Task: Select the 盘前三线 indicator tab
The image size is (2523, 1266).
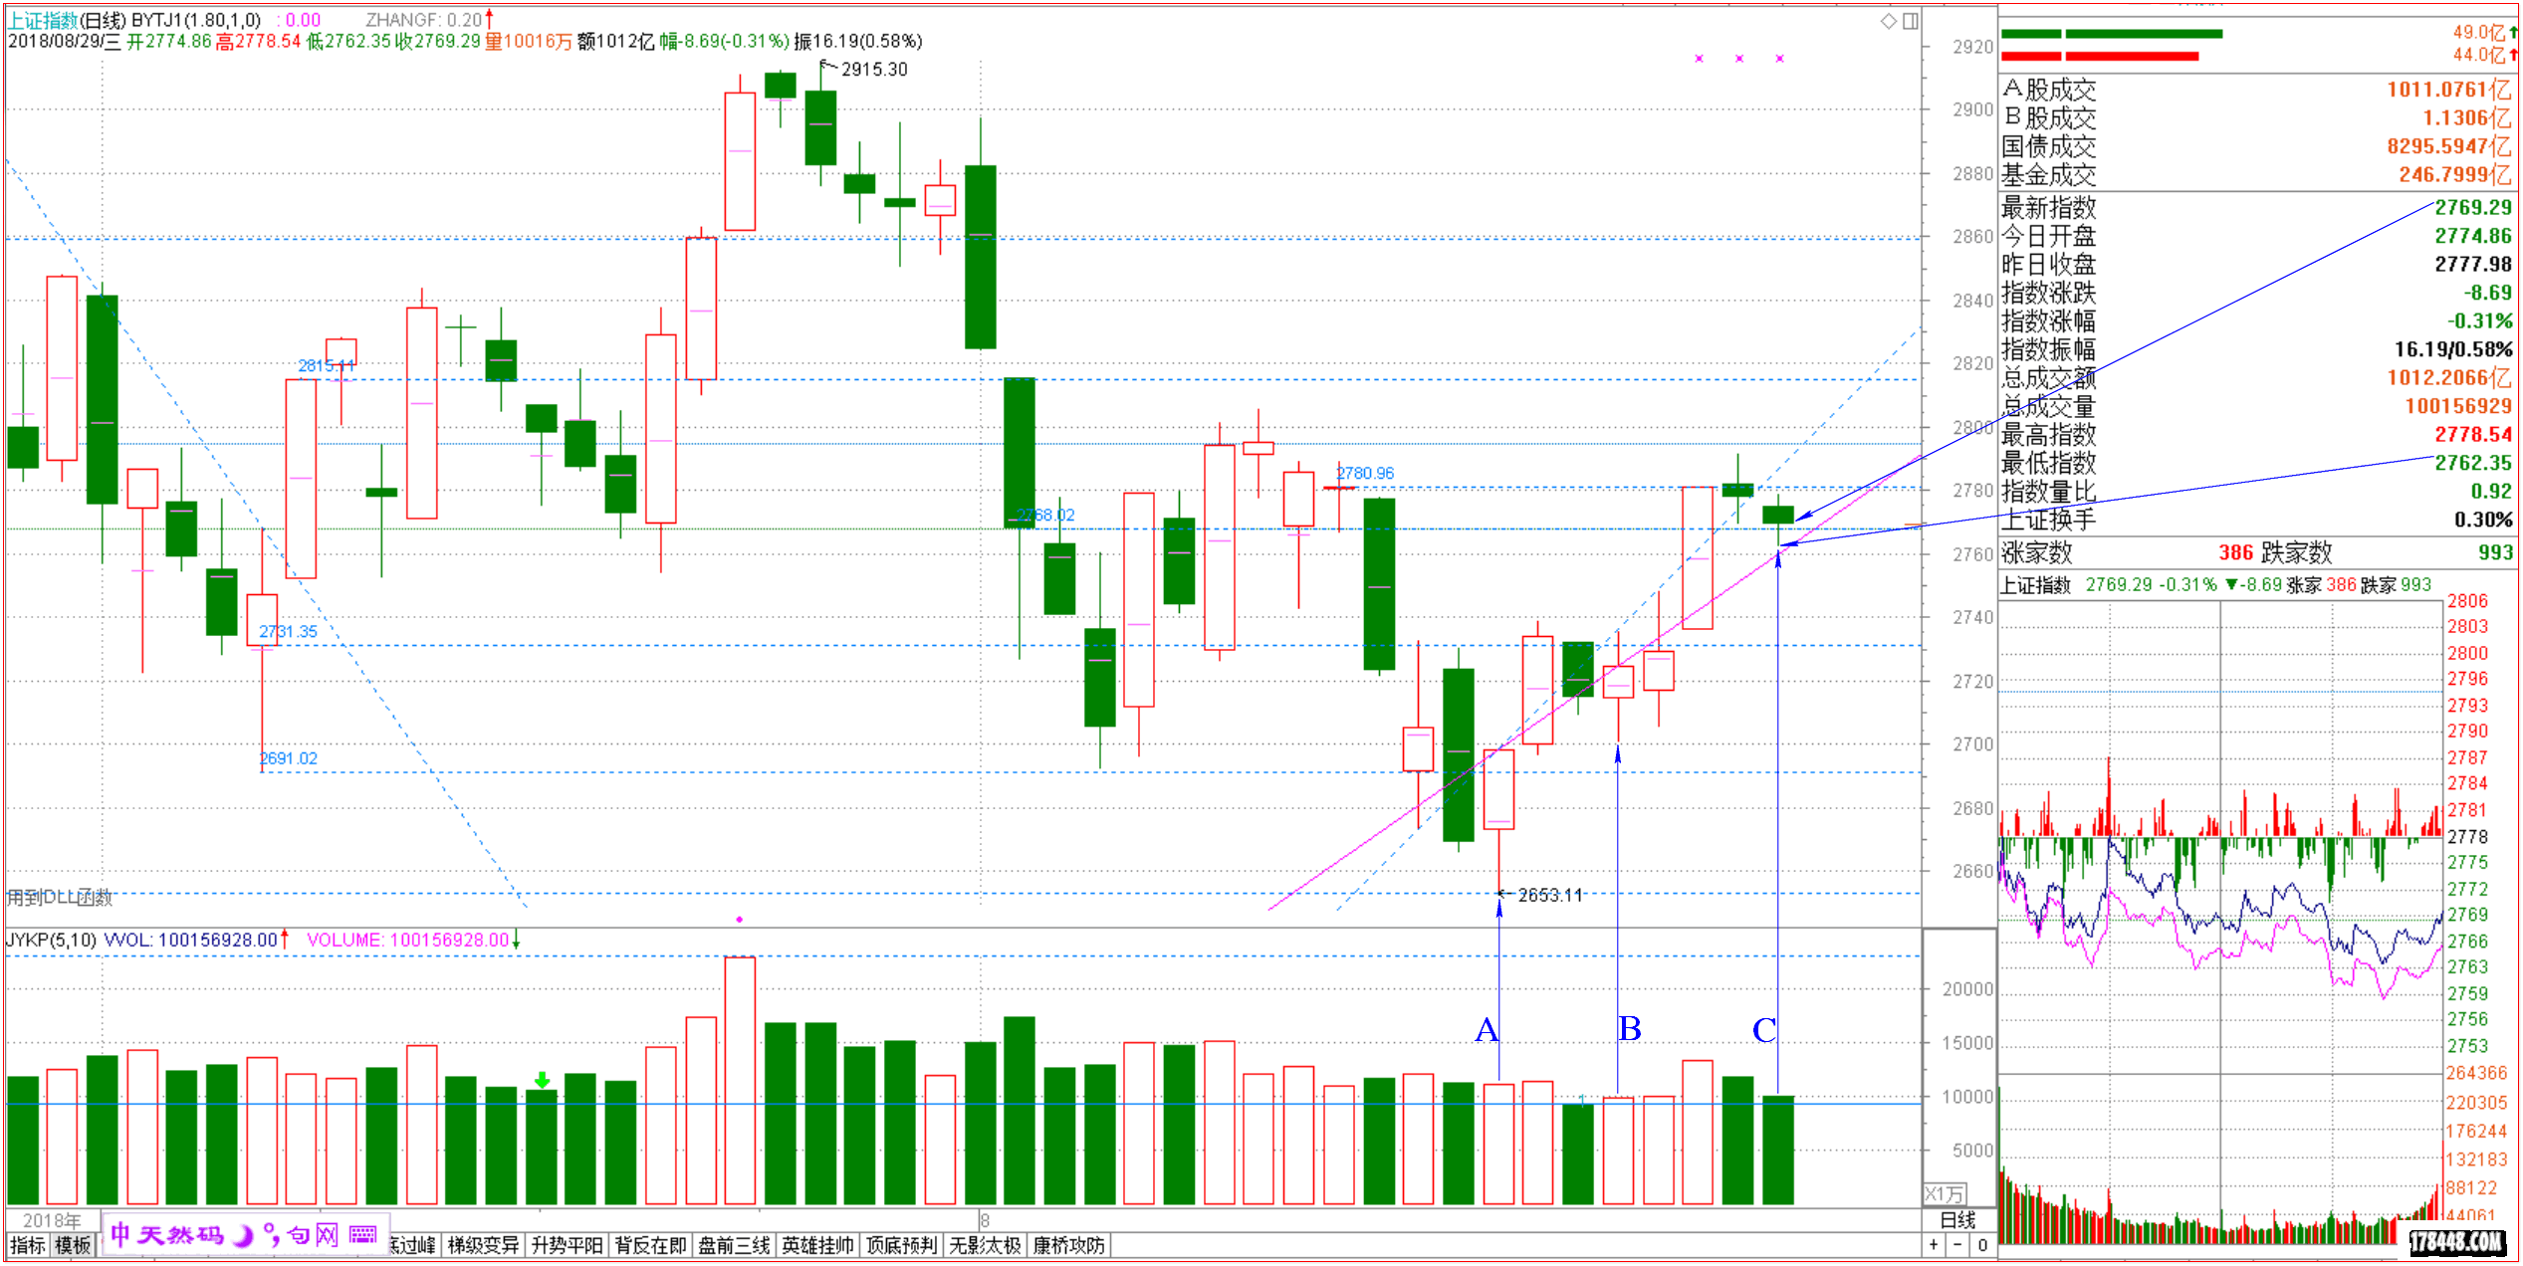Action: tap(734, 1245)
